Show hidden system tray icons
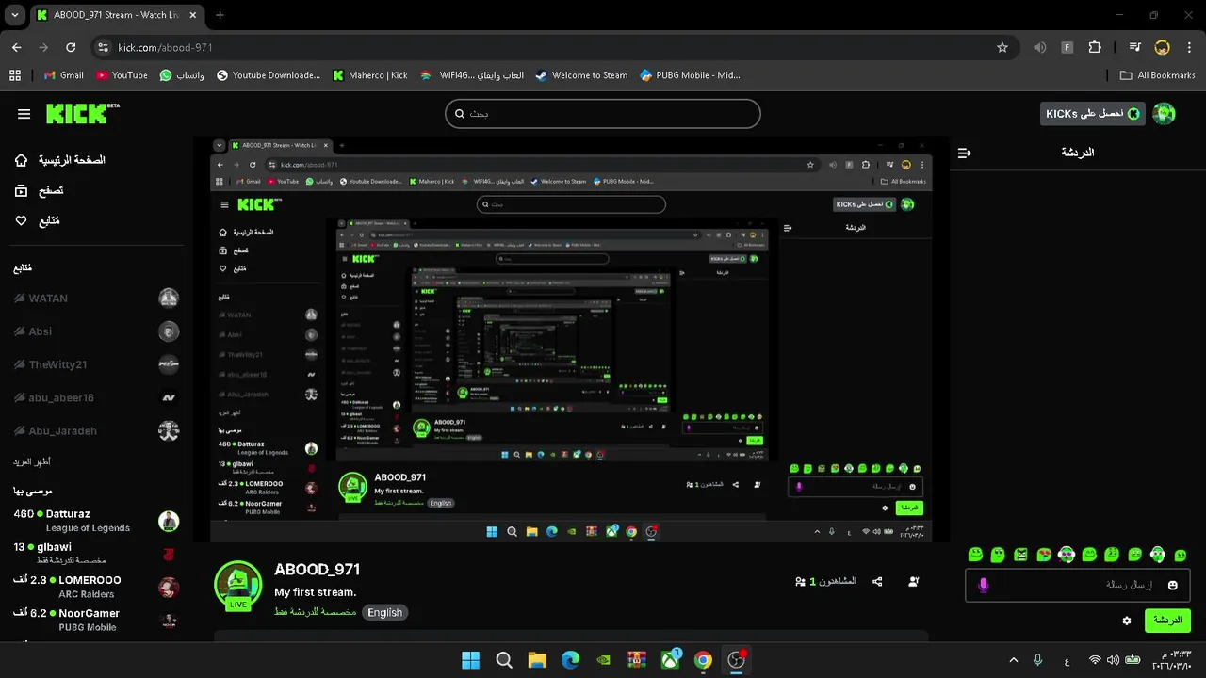This screenshot has width=1206, height=678. click(1014, 660)
